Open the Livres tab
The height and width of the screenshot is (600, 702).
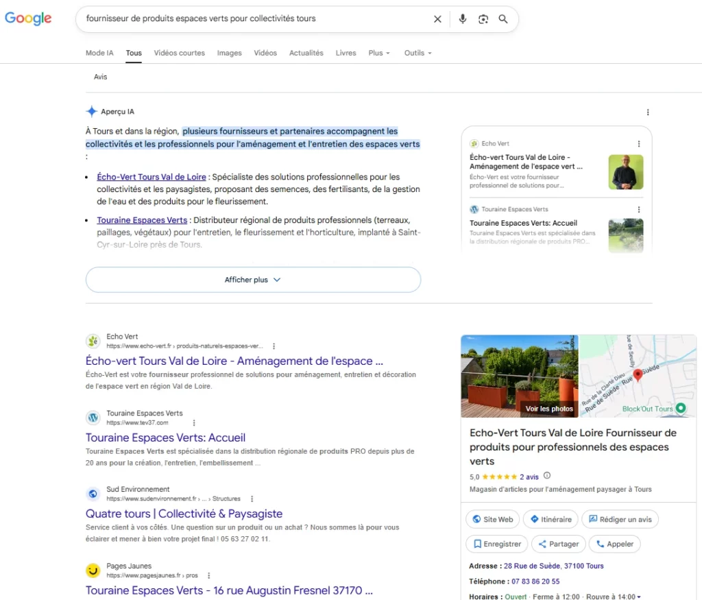pos(346,53)
